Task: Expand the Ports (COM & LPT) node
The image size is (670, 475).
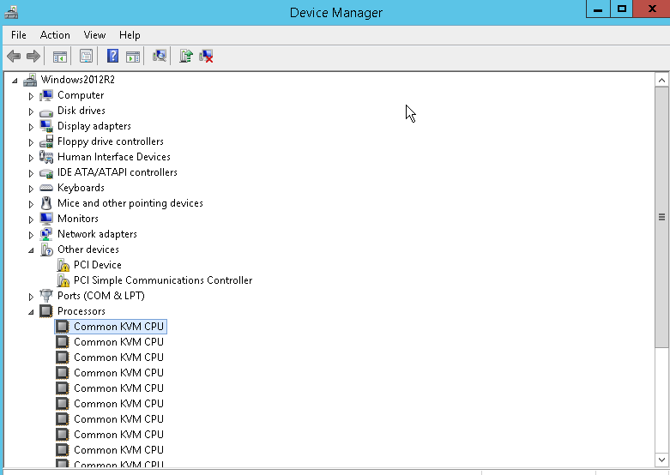Action: point(31,297)
